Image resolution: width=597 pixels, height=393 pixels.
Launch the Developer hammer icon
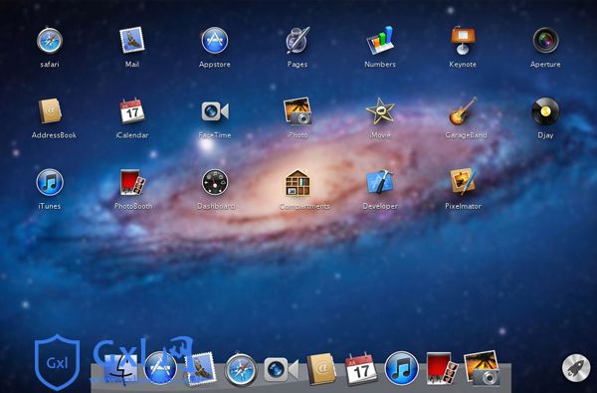click(380, 182)
